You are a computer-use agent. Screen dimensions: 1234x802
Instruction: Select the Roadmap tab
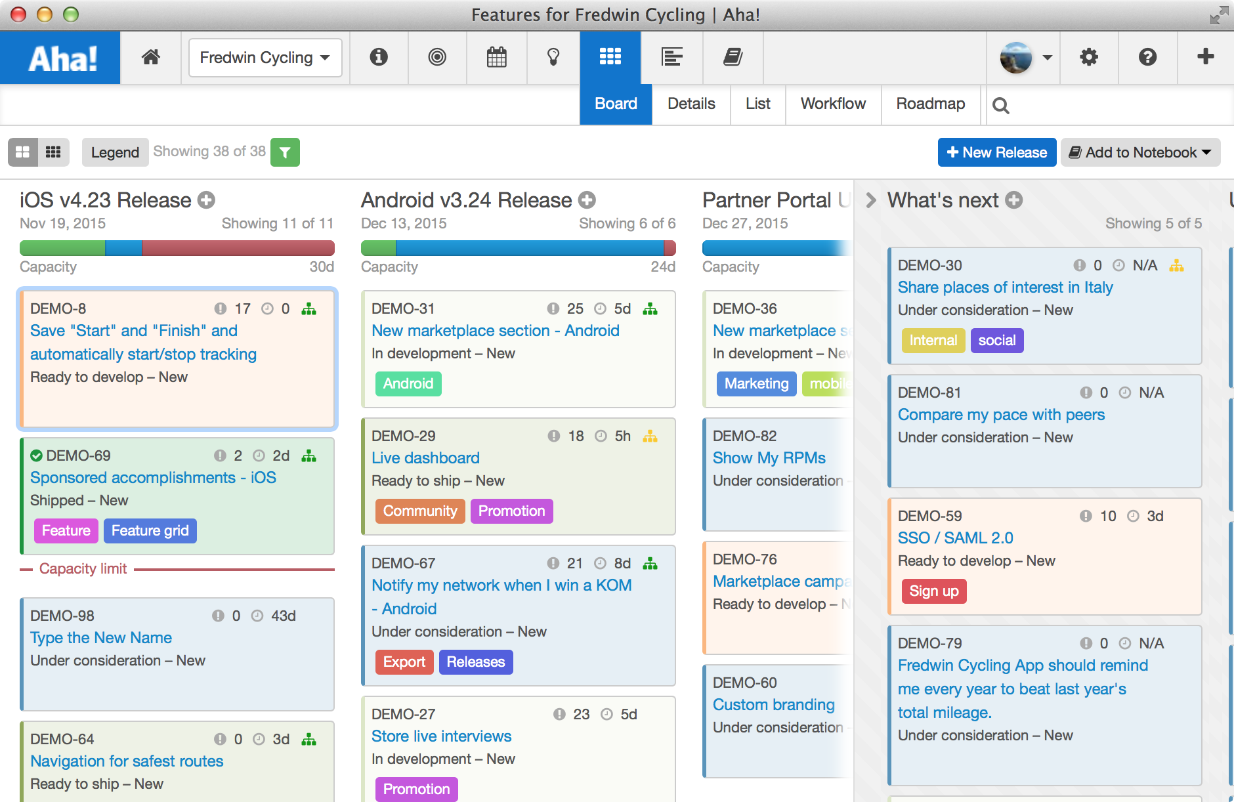coord(931,104)
